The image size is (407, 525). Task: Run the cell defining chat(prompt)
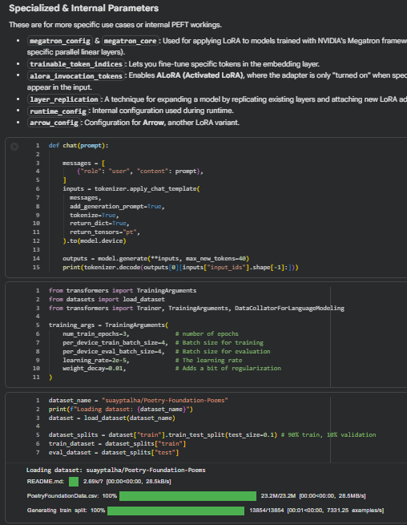[x=14, y=147]
